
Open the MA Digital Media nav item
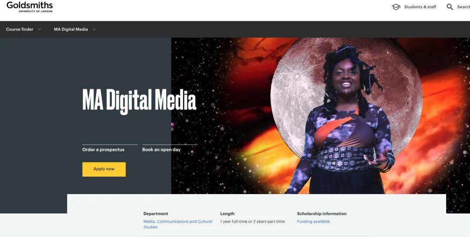point(70,30)
